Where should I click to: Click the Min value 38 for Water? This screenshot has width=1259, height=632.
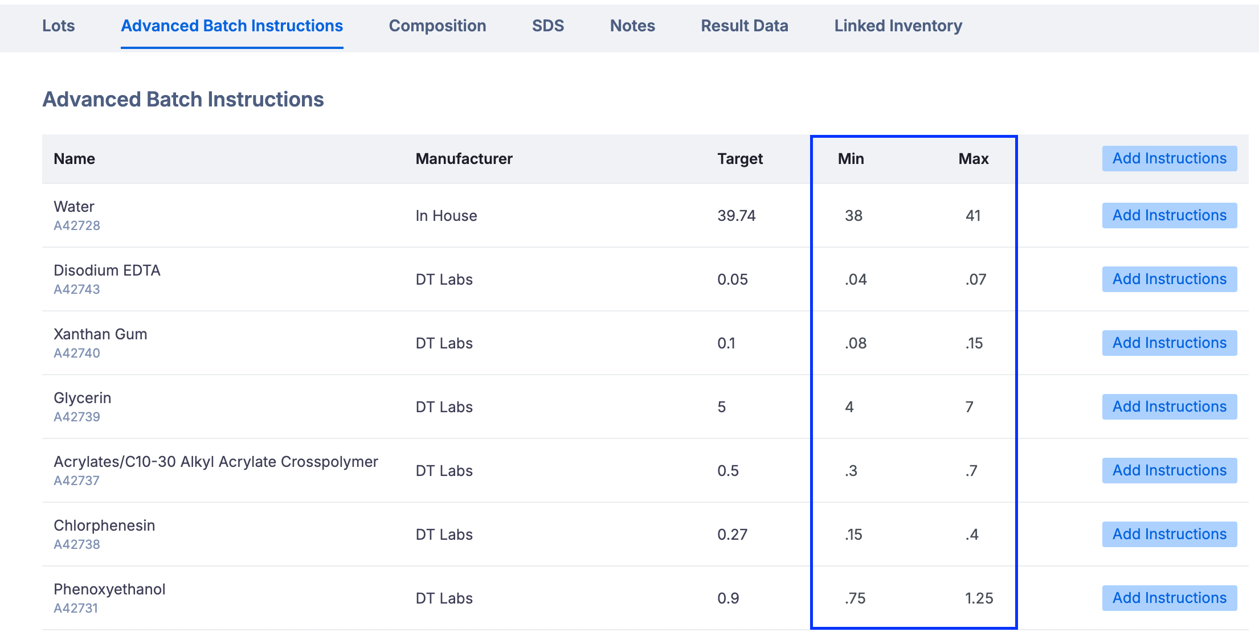coord(853,216)
